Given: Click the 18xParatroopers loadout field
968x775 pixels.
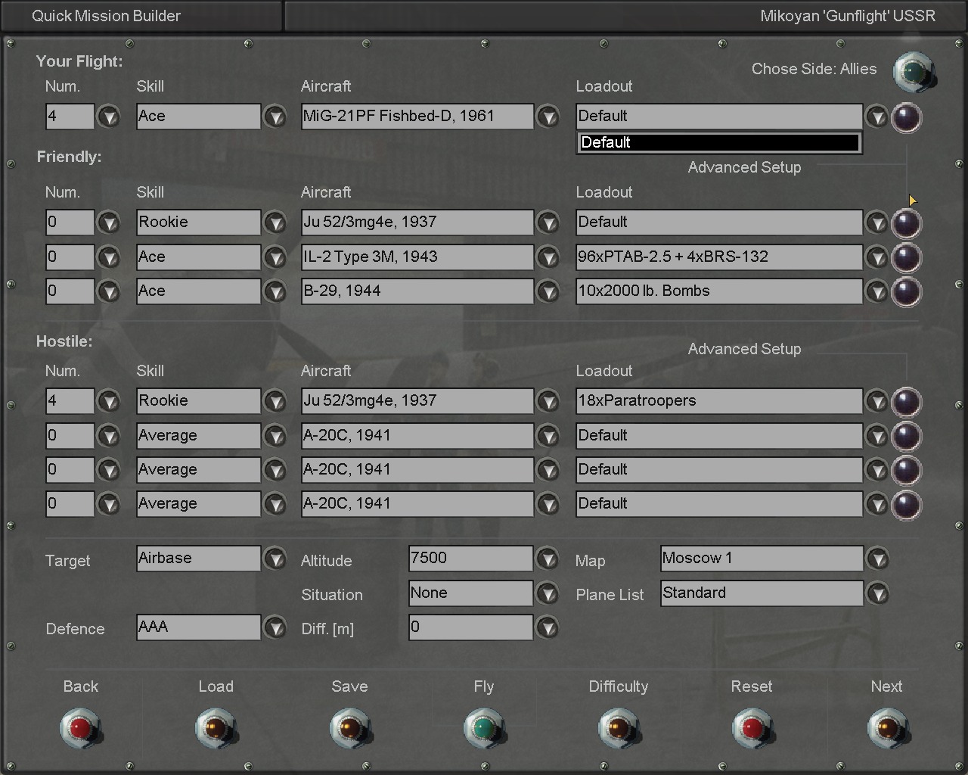Looking at the screenshot, I should [x=719, y=401].
